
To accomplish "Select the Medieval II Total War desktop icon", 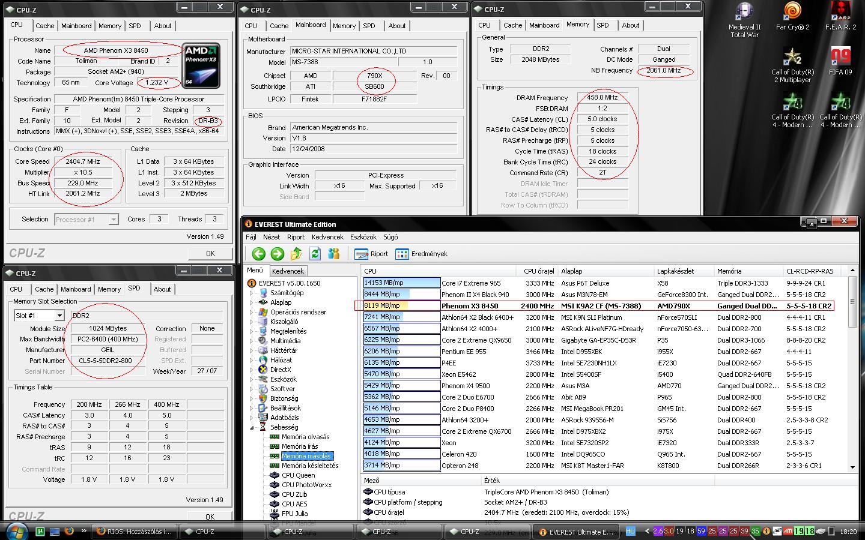I will click(x=744, y=20).
